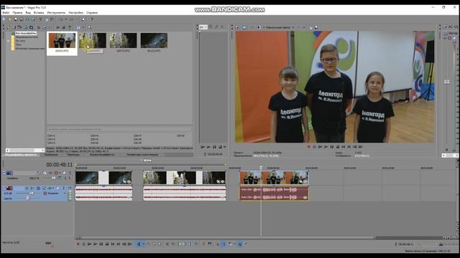Open the Настройки menu
Image resolution: width=460 pixels, height=258 pixels.
click(x=76, y=13)
